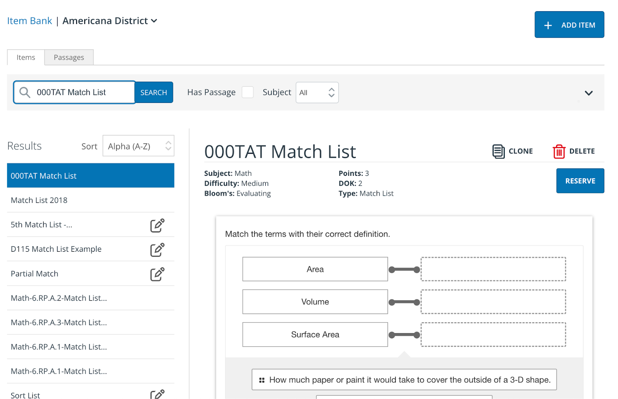The width and height of the screenshot is (618, 399).
Task: Click the Surface Area term box
Action: [315, 335]
